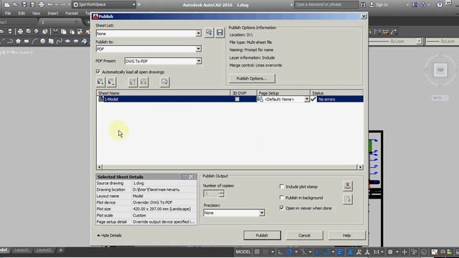Click Load Sheet List icon

pos(209,32)
